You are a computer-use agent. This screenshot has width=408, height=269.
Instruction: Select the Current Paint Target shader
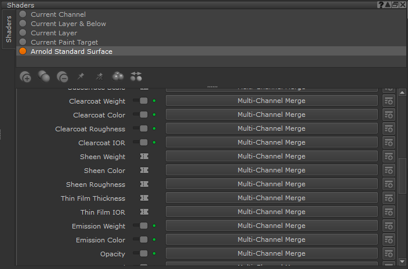tap(64, 42)
